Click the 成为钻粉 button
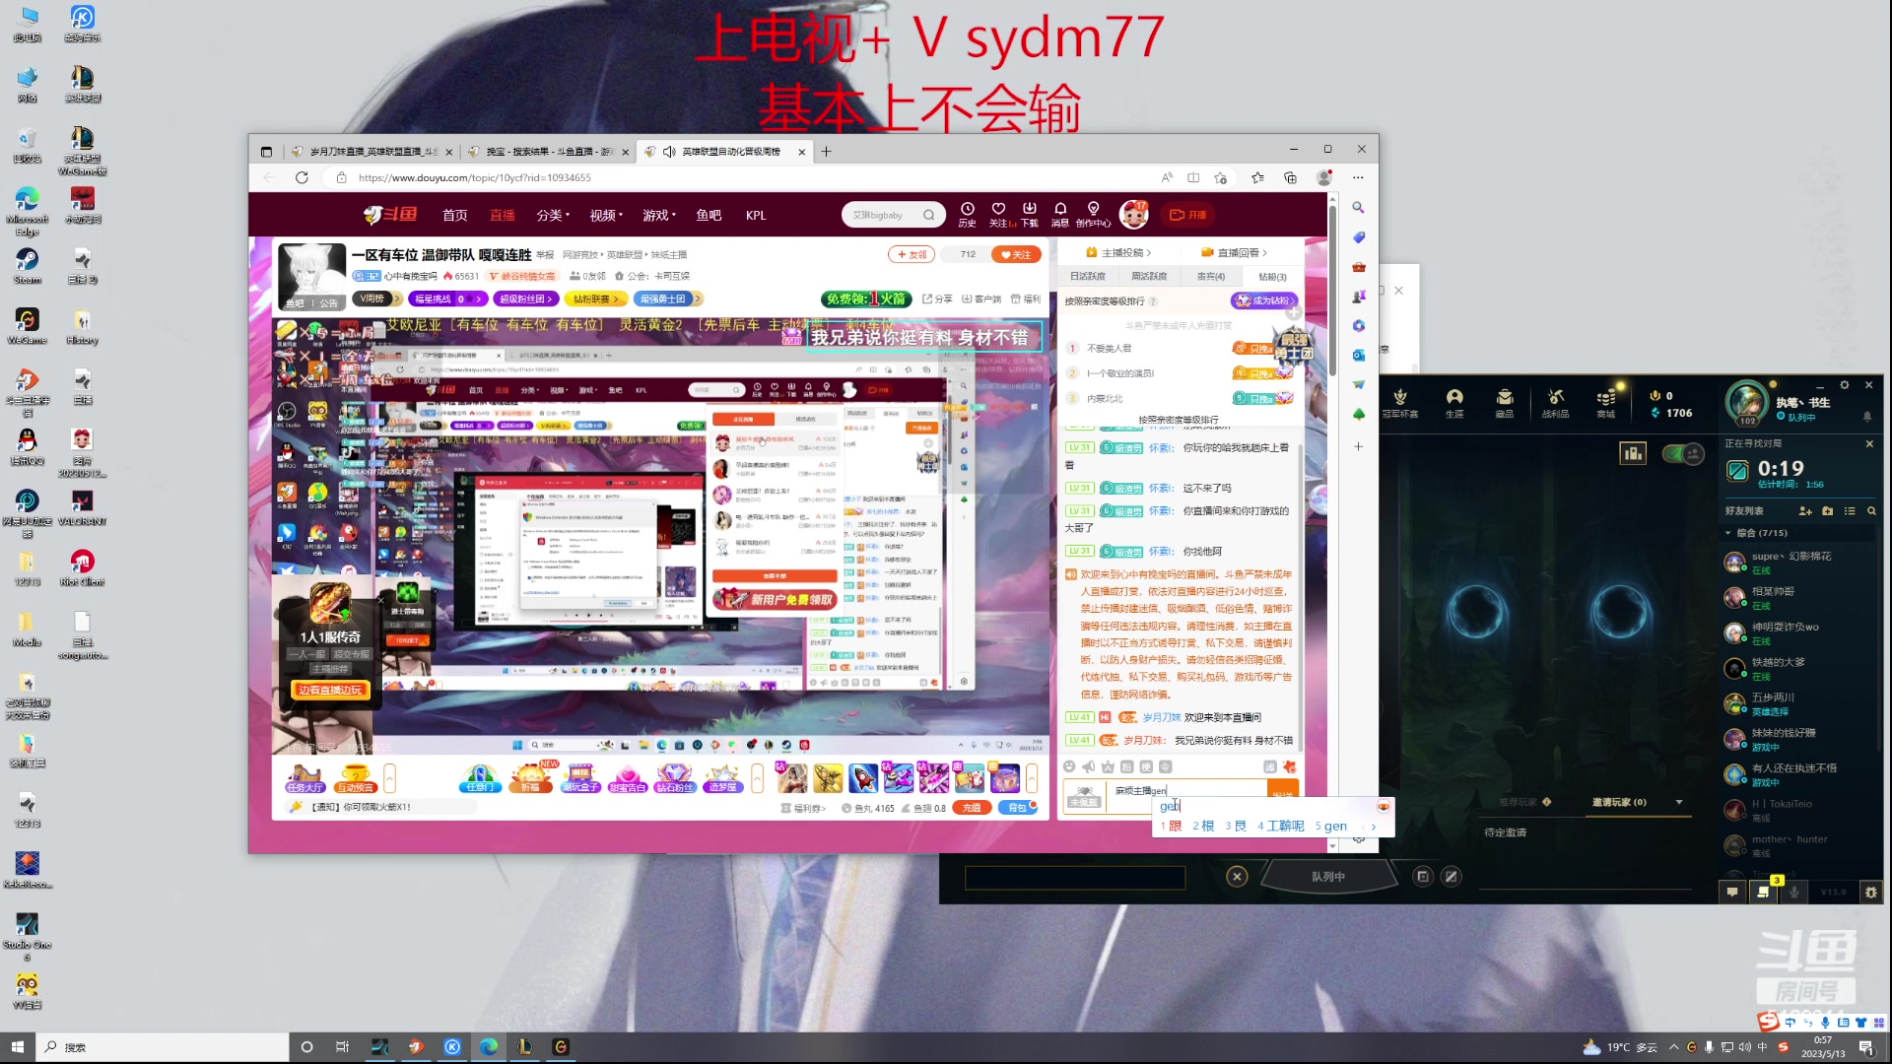The width and height of the screenshot is (1892, 1064). [x=1264, y=300]
